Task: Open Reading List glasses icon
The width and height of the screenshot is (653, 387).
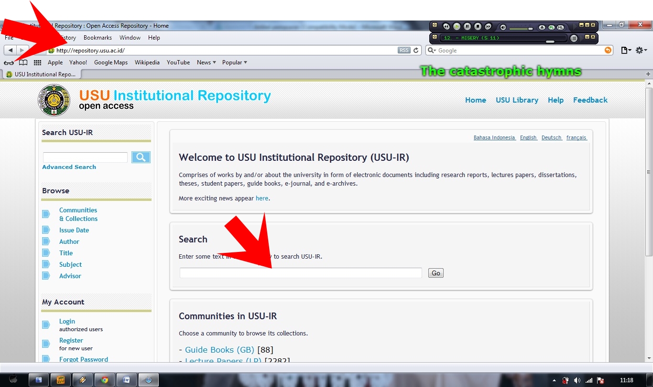Action: (x=9, y=63)
